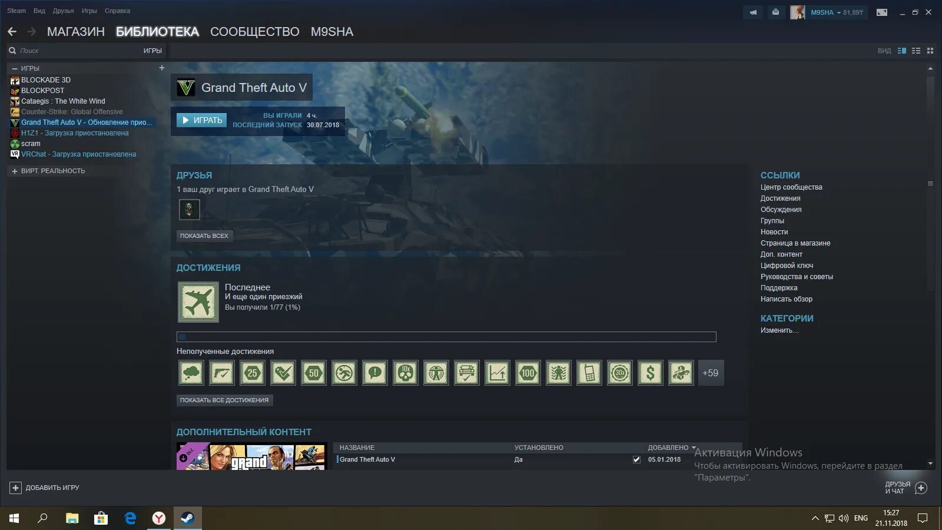Open Big Picture mode icon in title bar
Viewport: 942px width, 530px height.
[882, 12]
